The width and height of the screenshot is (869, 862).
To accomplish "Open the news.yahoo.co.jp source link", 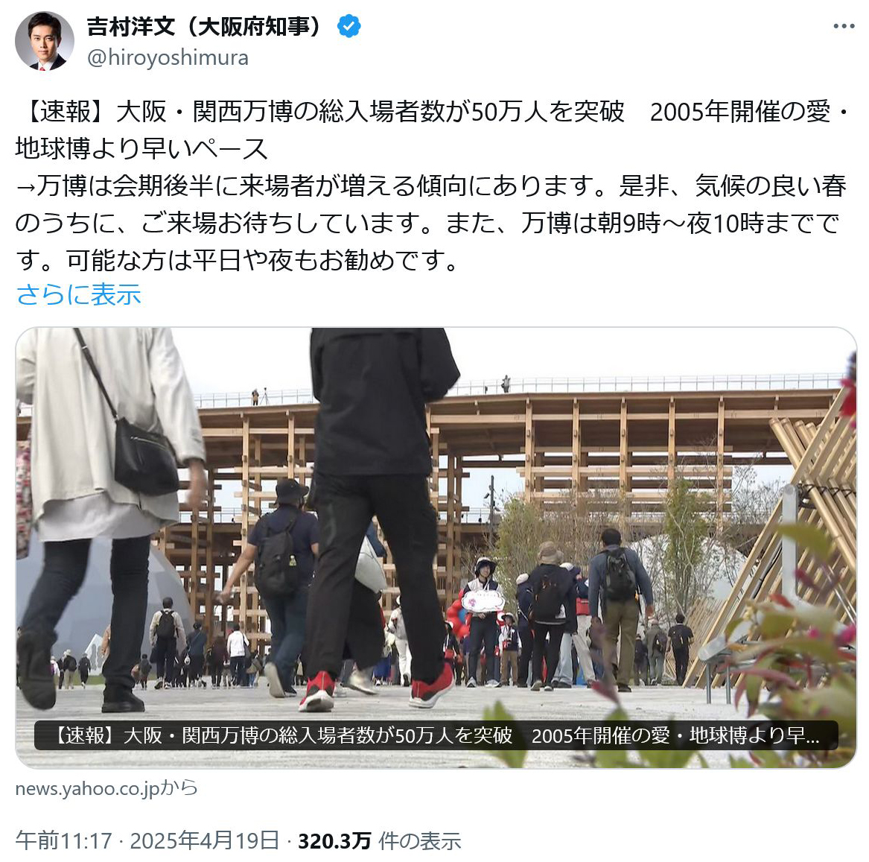I will [106, 787].
